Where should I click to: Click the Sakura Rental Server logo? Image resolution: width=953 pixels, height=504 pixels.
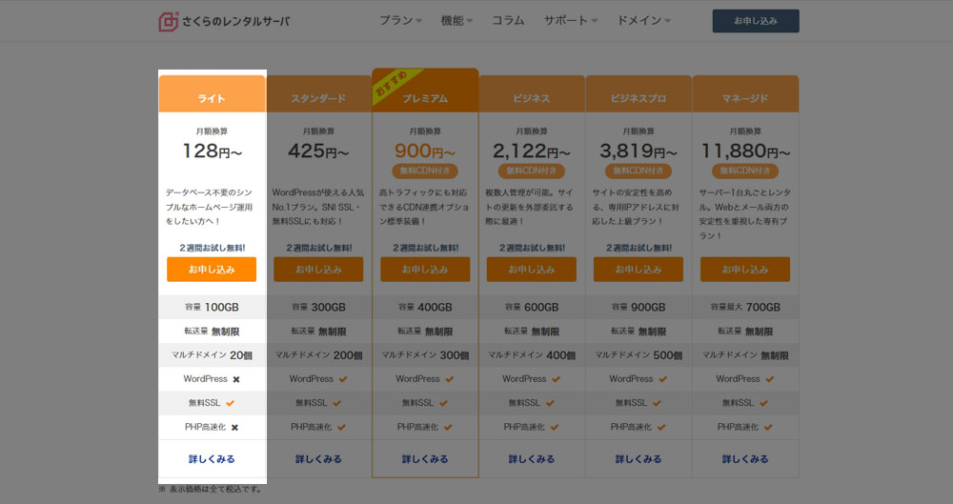pyautogui.click(x=224, y=21)
